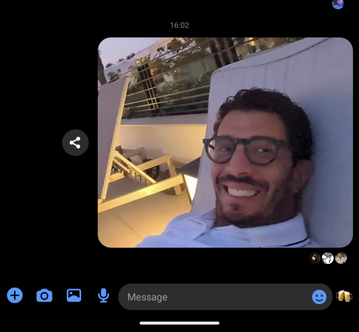
Task: Open the emoji picker in message field
Action: point(319,297)
